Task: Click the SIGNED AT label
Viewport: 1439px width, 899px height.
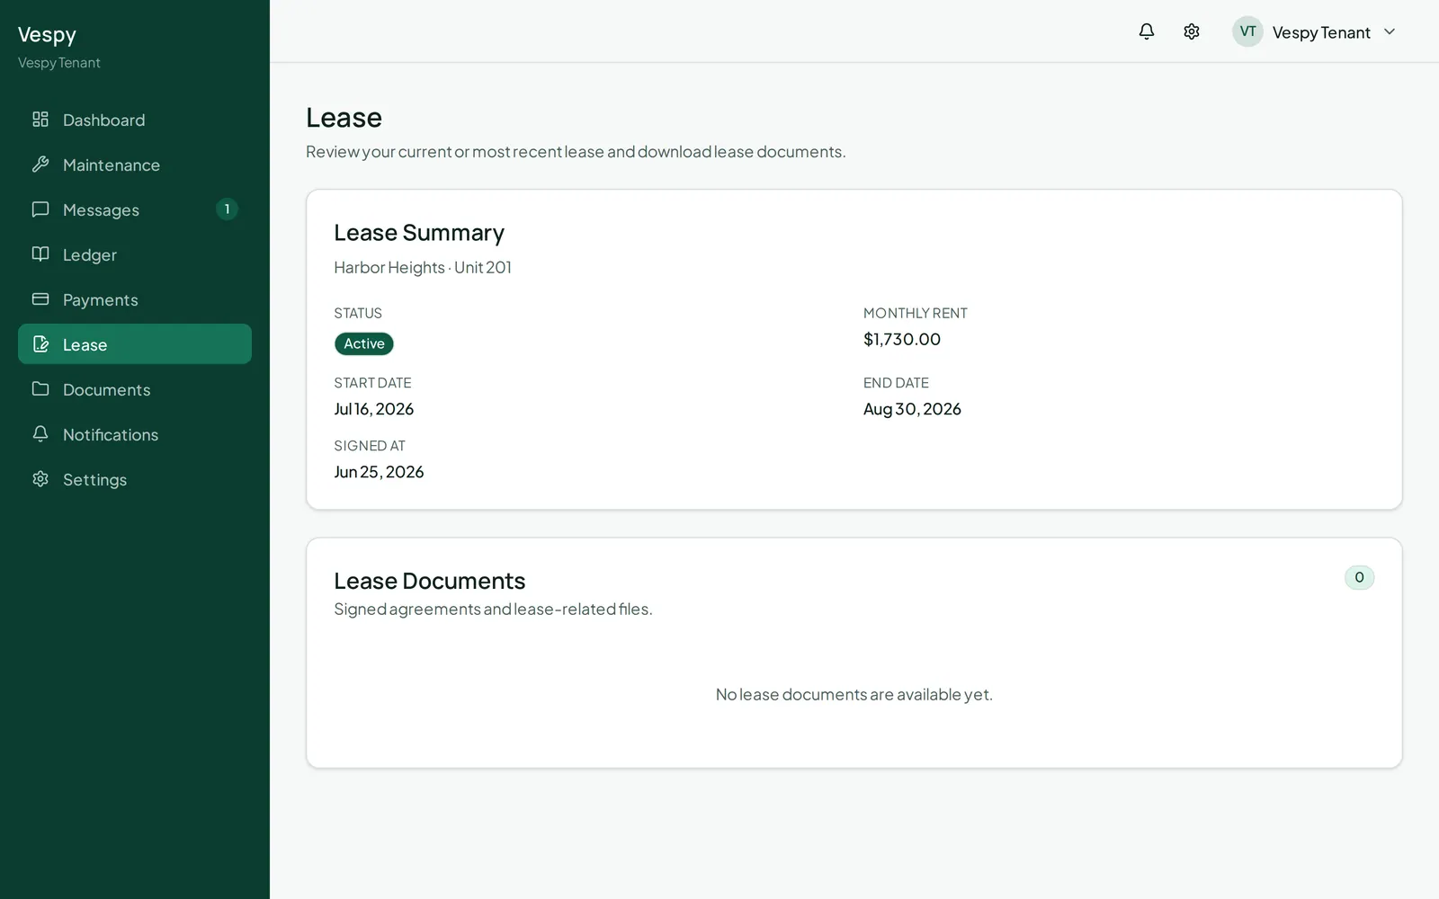Action: click(x=370, y=446)
